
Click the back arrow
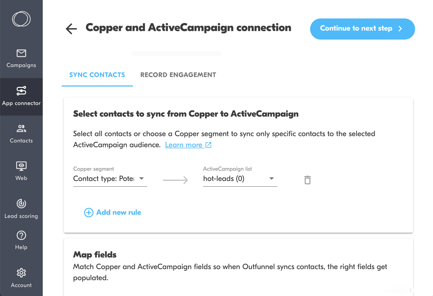click(x=71, y=29)
